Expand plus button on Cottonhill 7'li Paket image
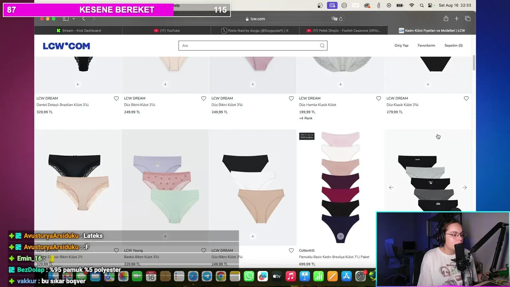 tap(340, 236)
